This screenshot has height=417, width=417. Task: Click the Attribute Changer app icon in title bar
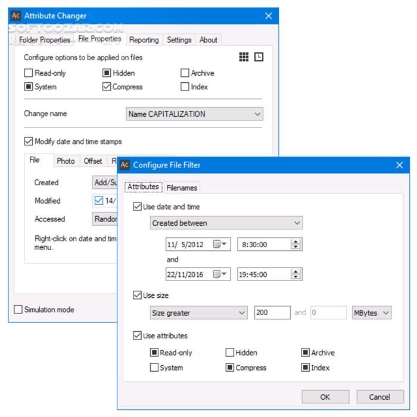click(x=17, y=16)
